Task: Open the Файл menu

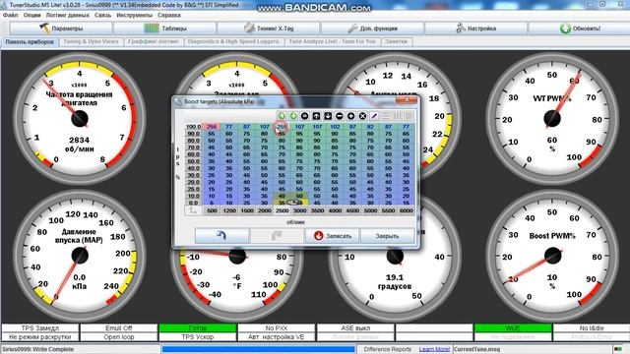Action: (11, 16)
